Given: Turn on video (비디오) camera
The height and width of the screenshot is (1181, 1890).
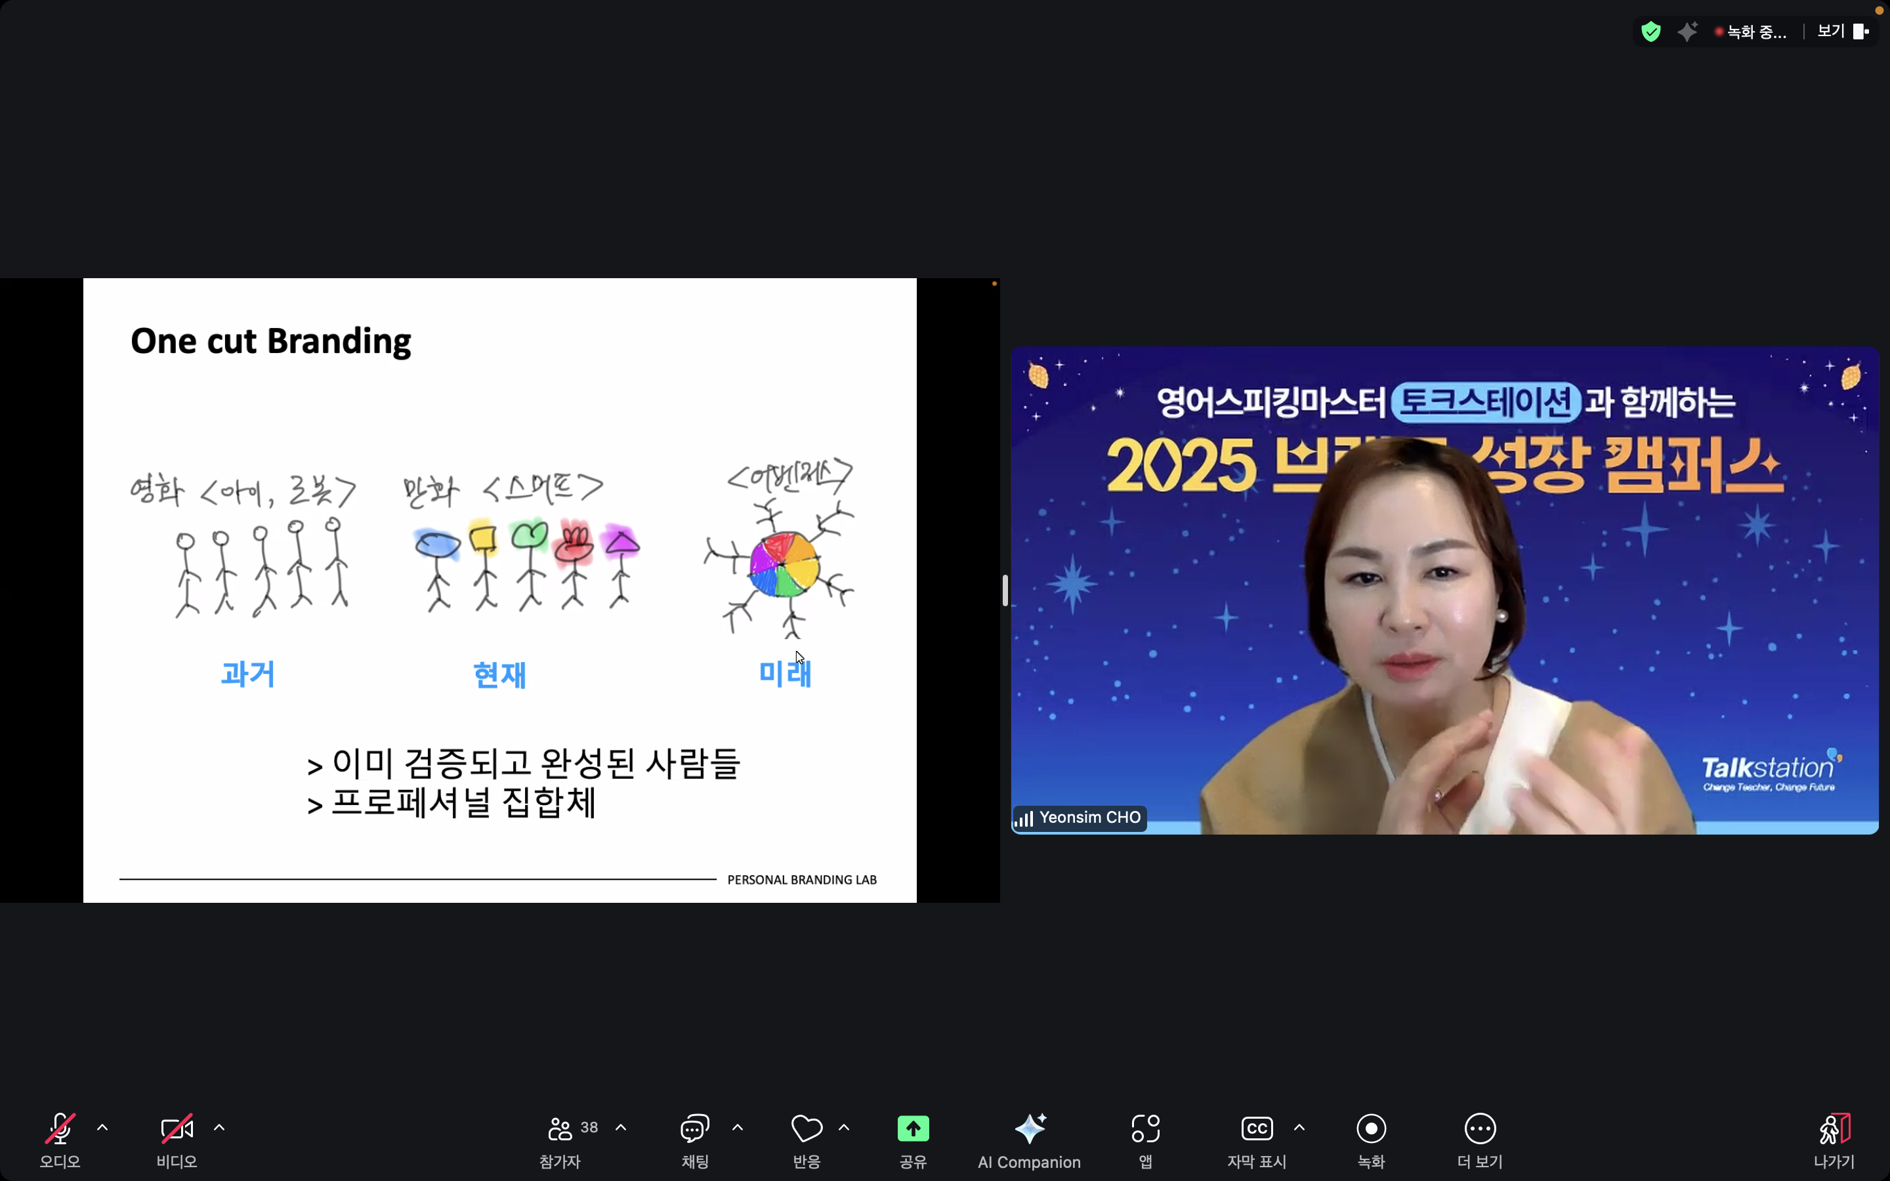Looking at the screenshot, I should 177,1129.
